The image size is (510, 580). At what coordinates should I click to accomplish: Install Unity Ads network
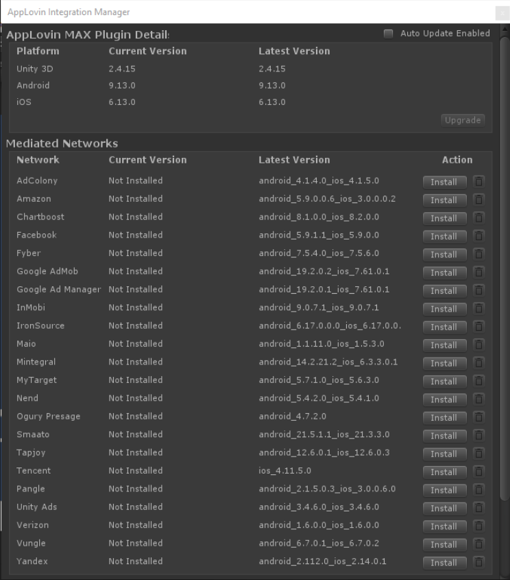pos(444,508)
